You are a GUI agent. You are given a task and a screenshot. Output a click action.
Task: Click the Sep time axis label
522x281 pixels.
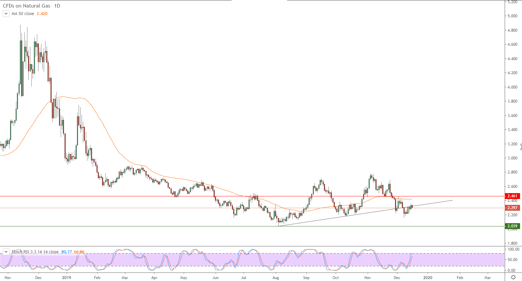point(306,278)
